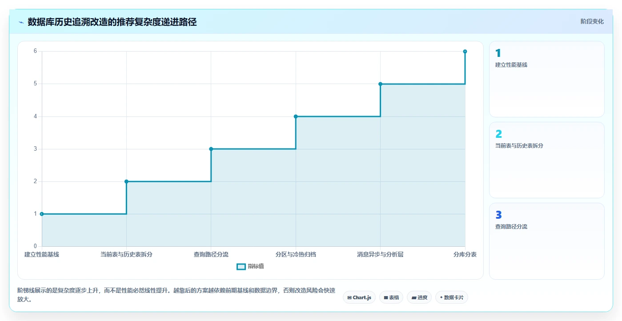The height and width of the screenshot is (321, 622).
Task: Select the 数据卡片 tag
Action: point(452,297)
